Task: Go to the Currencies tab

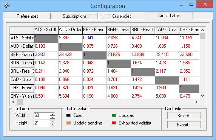Action: (x=122, y=16)
